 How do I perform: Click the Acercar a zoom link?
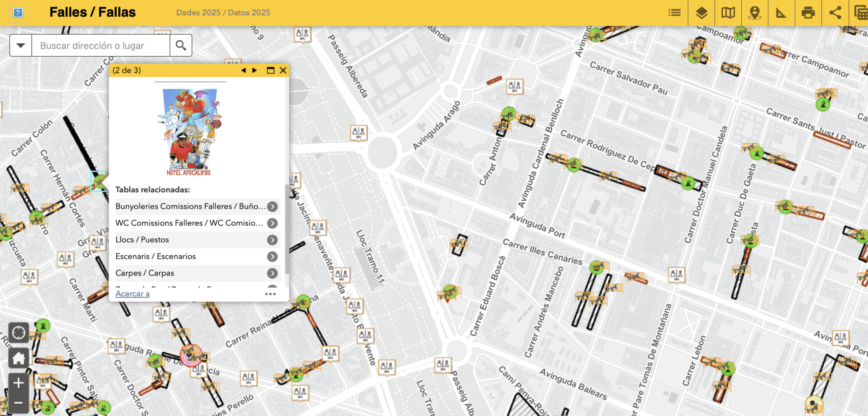click(132, 293)
